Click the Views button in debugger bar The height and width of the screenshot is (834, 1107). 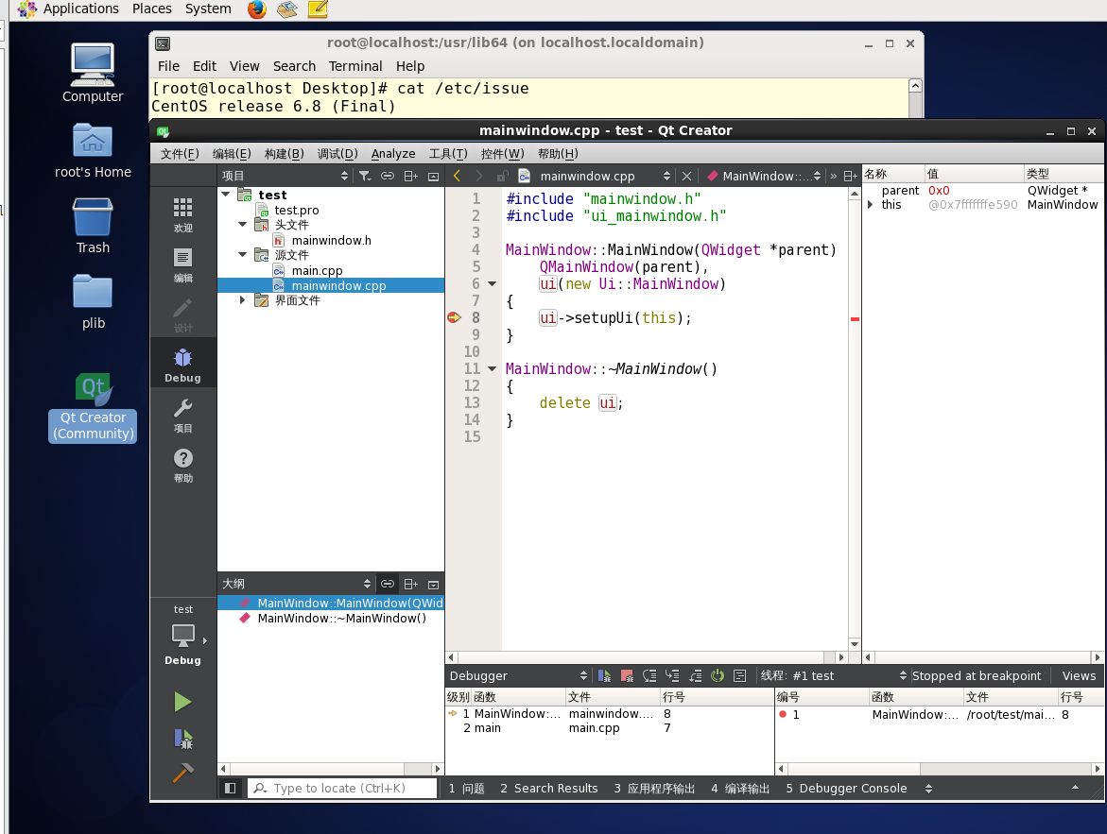pyautogui.click(x=1079, y=675)
